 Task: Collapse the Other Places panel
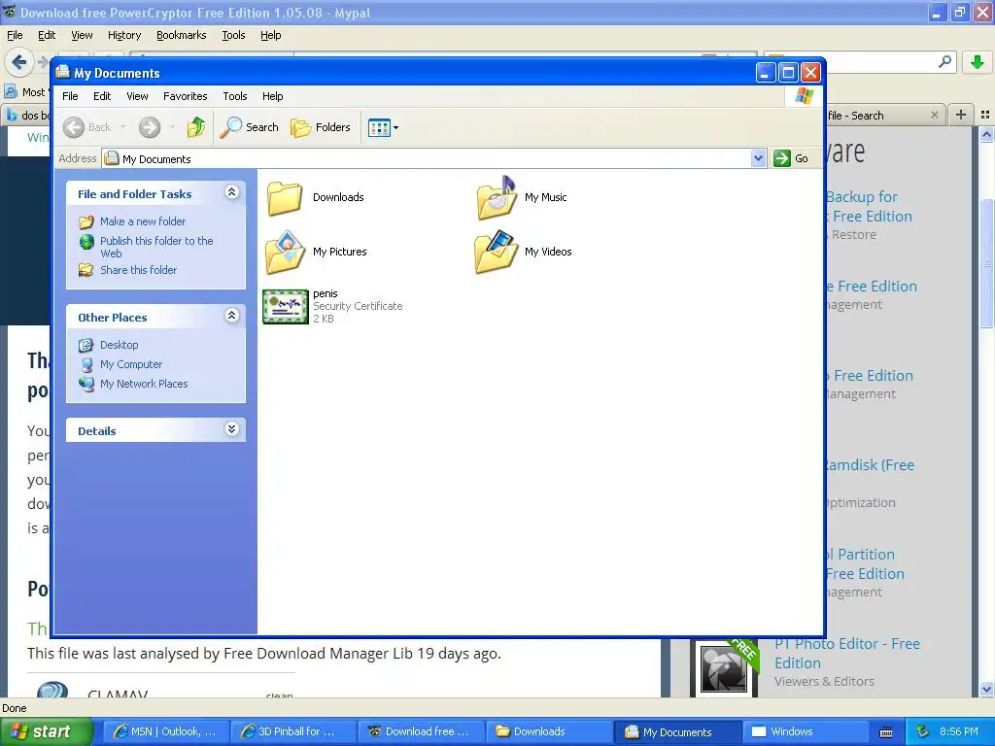231,316
